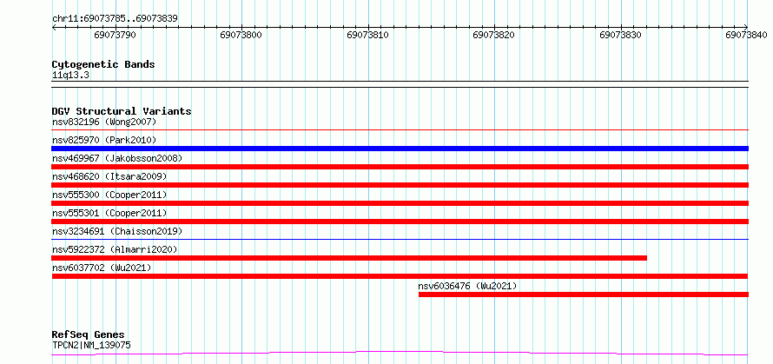The height and width of the screenshot is (364, 773).
Task: Click the red nsv468620 variant bar
Action: pyautogui.click(x=400, y=185)
